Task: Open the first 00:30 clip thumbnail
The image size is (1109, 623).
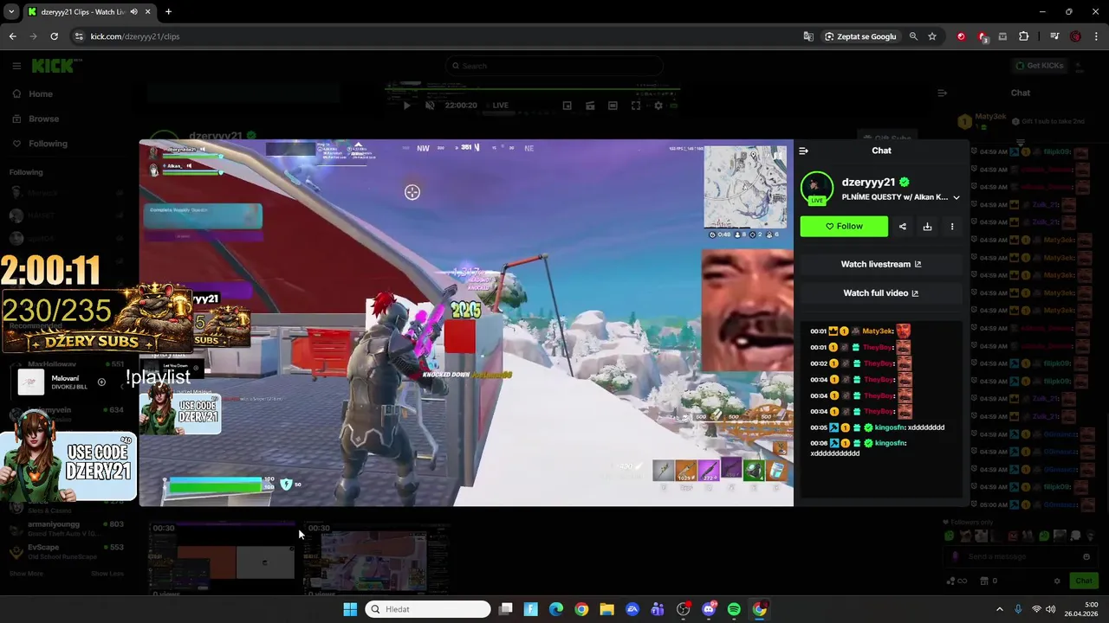Action: [x=222, y=556]
